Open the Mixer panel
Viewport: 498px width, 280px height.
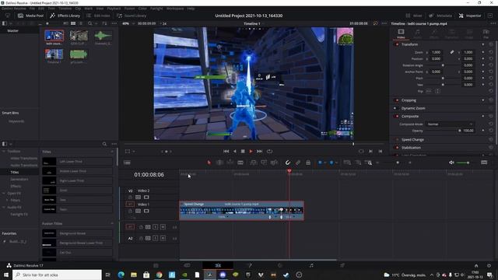coord(414,16)
